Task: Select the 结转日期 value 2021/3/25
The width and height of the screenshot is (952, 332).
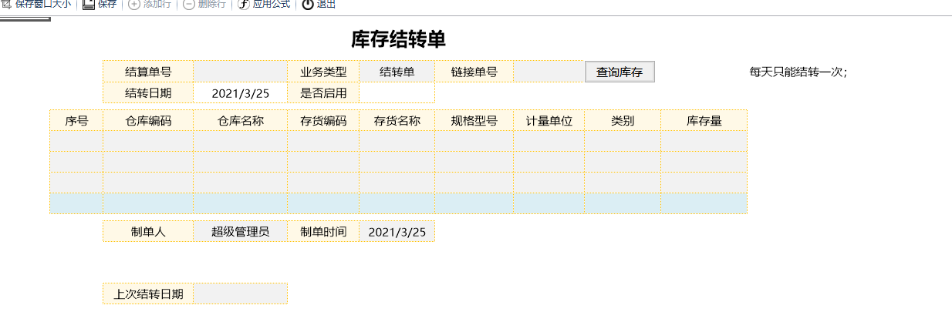Action: click(x=240, y=93)
